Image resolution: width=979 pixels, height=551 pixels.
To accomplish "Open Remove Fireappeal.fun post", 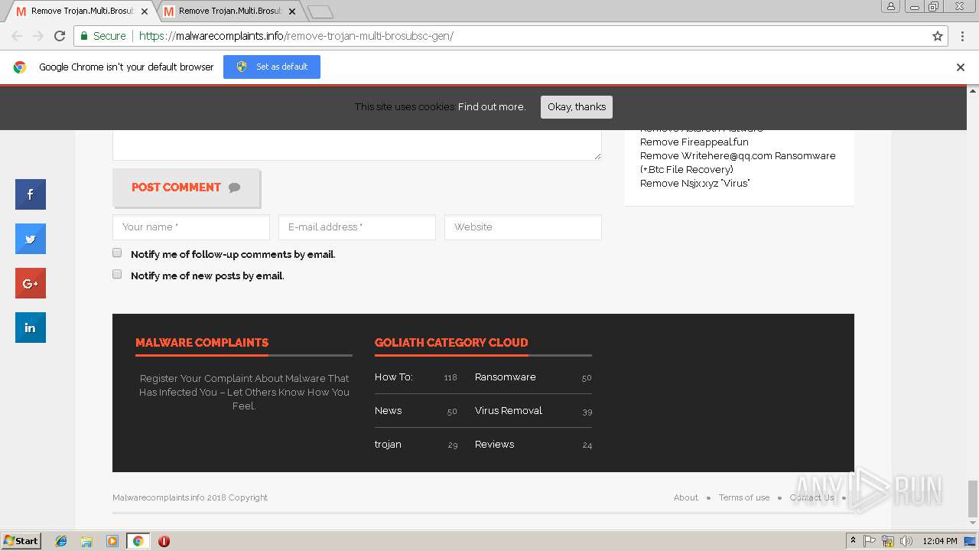I will coord(694,142).
